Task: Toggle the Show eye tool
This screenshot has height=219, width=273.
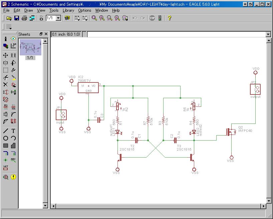Action: pyautogui.click(x=13, y=39)
